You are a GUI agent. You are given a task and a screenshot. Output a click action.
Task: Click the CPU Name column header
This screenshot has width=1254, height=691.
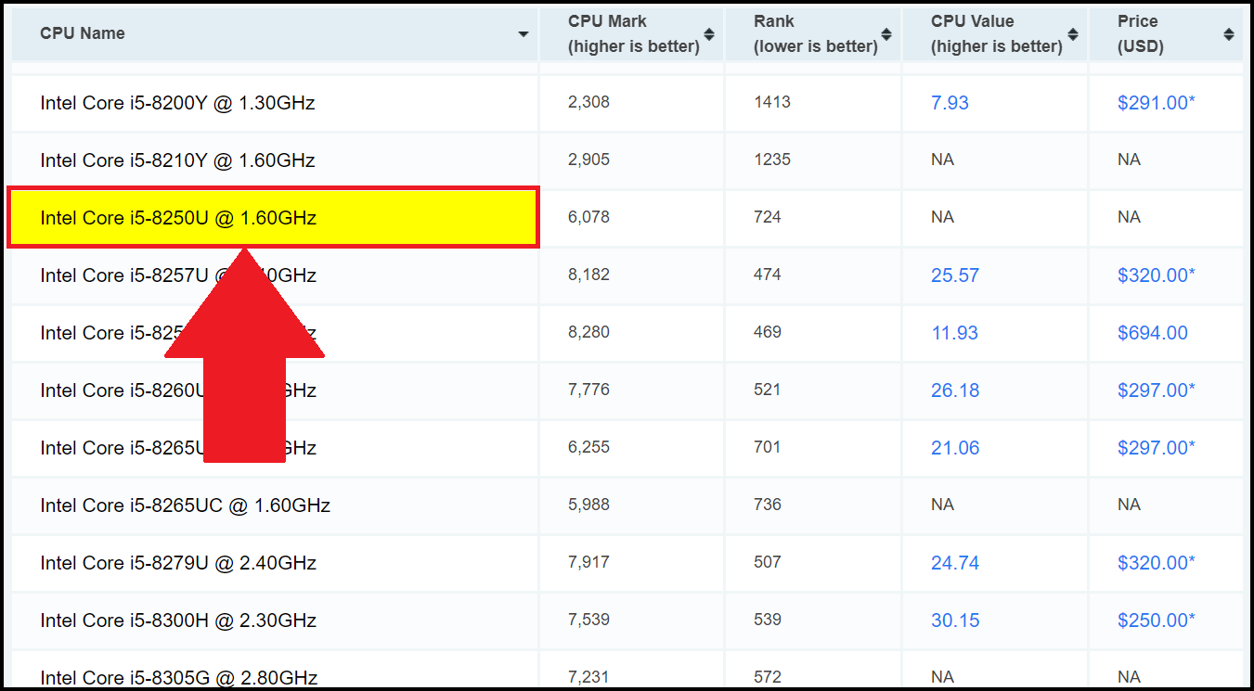82,32
